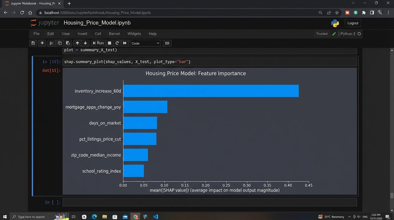Click the Logout button

pyautogui.click(x=353, y=23)
